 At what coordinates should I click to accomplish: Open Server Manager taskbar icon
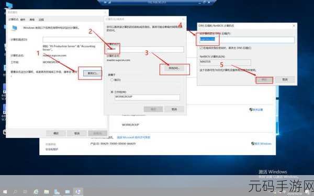tap(57, 192)
